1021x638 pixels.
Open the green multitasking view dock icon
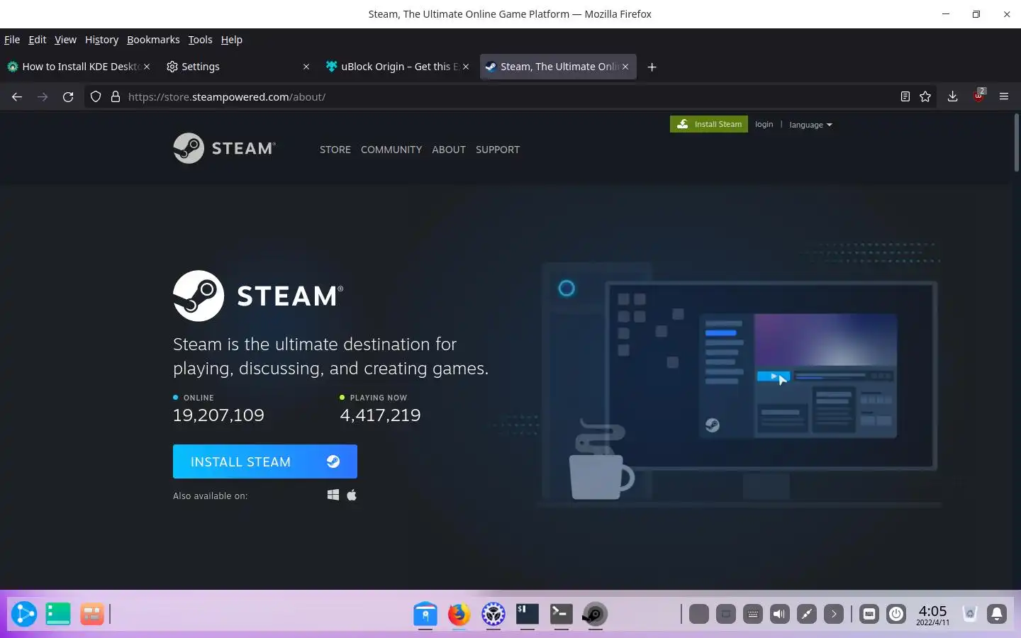[x=57, y=614]
